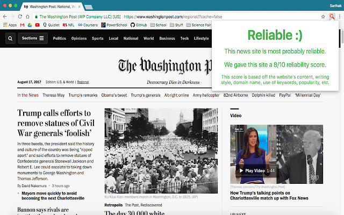Screen dimensions: 344x215
Task: Open the NFL bookmark
Action: click(68, 25)
